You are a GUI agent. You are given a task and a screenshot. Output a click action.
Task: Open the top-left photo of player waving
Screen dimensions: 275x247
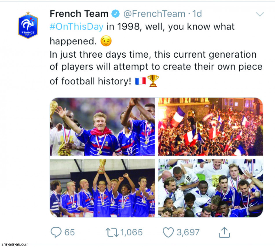coord(102,127)
